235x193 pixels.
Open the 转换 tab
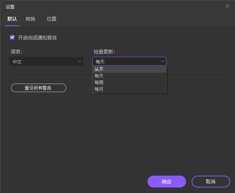30,19
